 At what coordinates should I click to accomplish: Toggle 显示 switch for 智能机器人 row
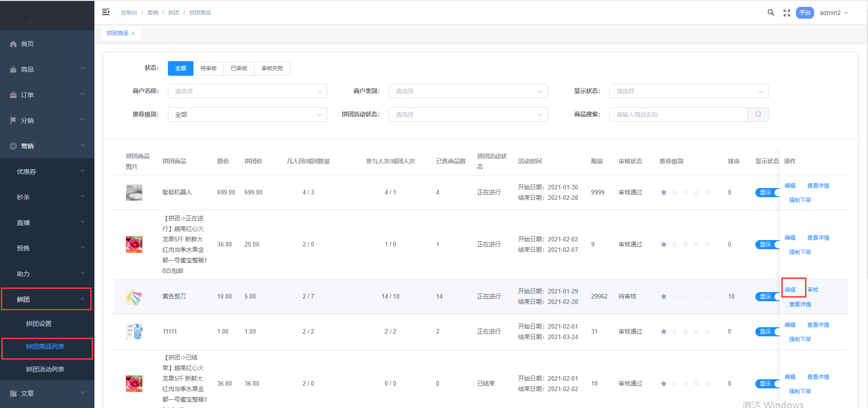[767, 193]
